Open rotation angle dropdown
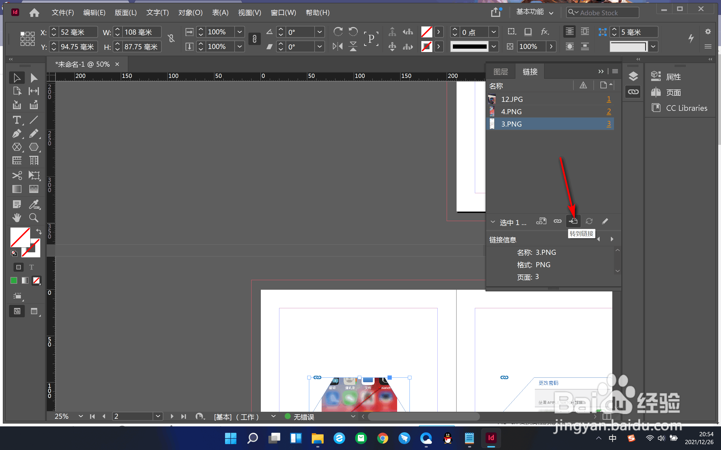Screen dimensions: 721x450 click(319, 32)
